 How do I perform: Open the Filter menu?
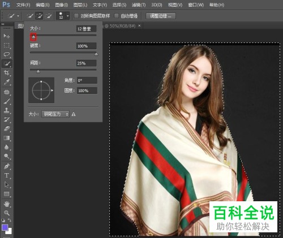pyautogui.click(x=139, y=5)
